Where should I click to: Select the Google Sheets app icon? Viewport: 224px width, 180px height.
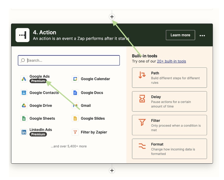pos(24,118)
